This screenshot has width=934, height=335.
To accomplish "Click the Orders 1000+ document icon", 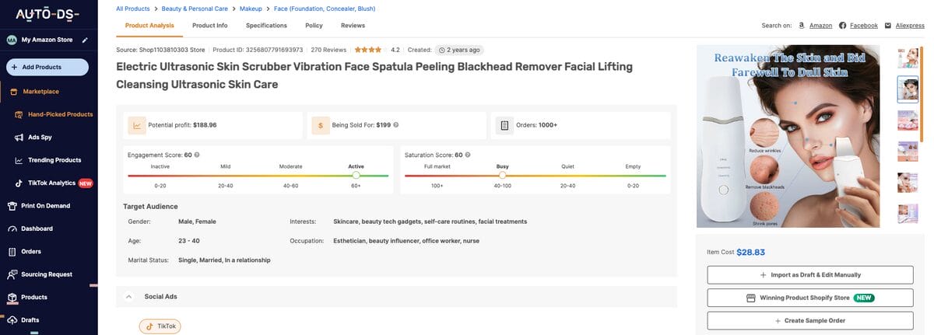I will [505, 124].
